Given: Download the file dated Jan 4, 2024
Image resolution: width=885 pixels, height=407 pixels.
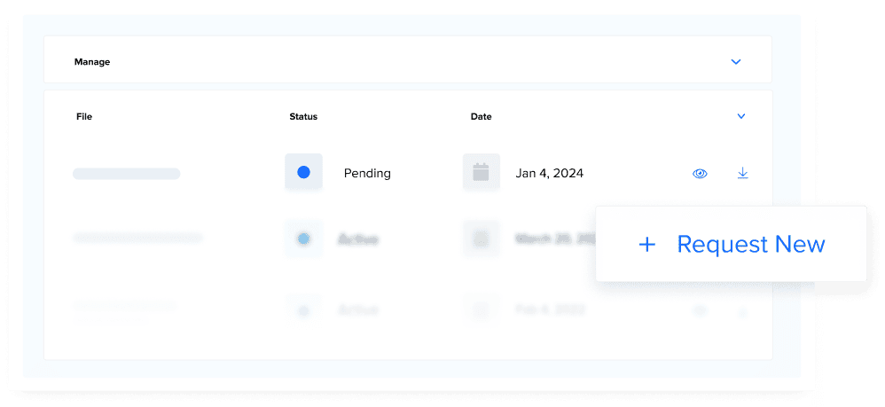Looking at the screenshot, I should pyautogui.click(x=743, y=174).
